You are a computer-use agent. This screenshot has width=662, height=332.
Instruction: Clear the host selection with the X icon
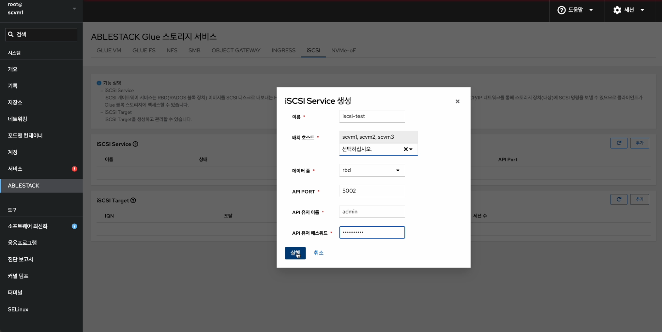click(405, 149)
